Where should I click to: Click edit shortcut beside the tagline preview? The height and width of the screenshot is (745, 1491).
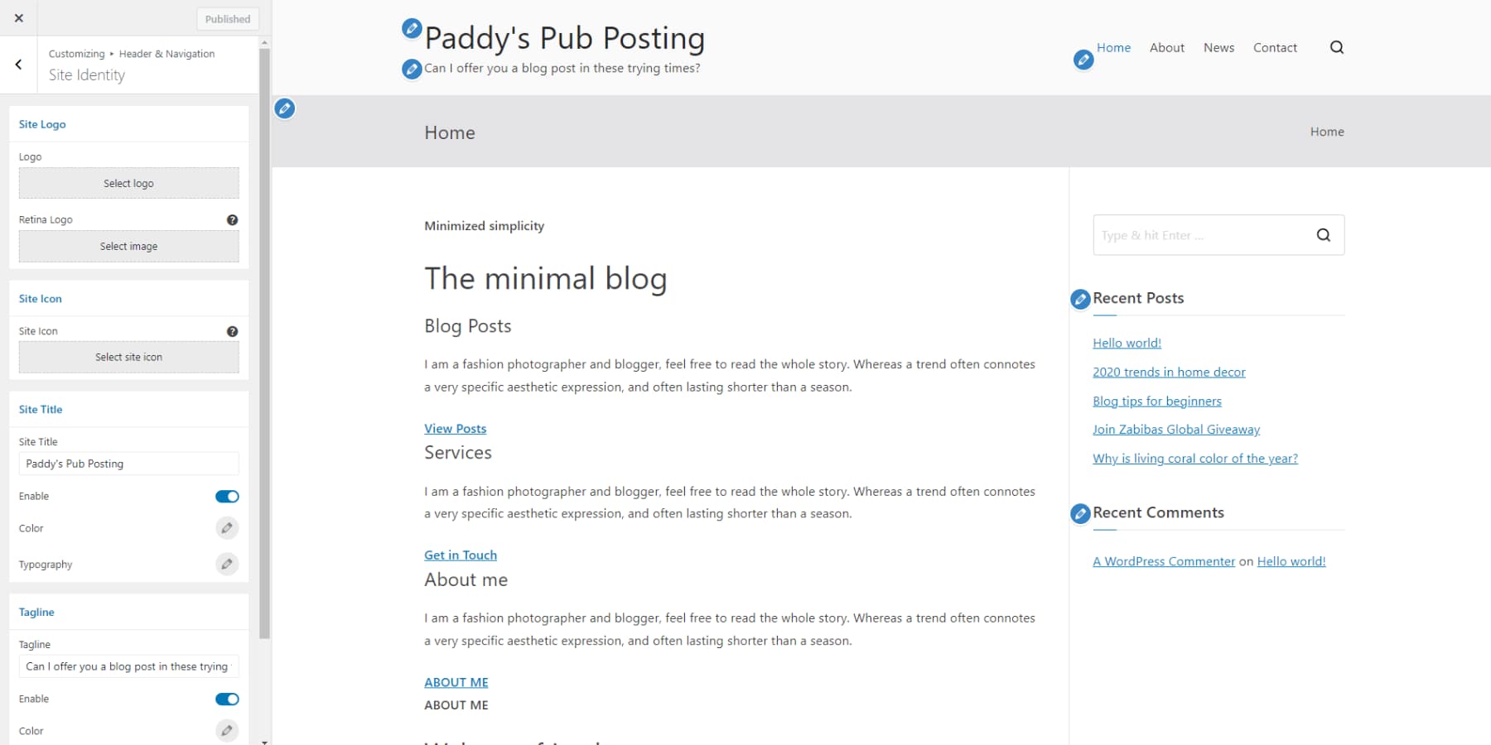click(412, 70)
